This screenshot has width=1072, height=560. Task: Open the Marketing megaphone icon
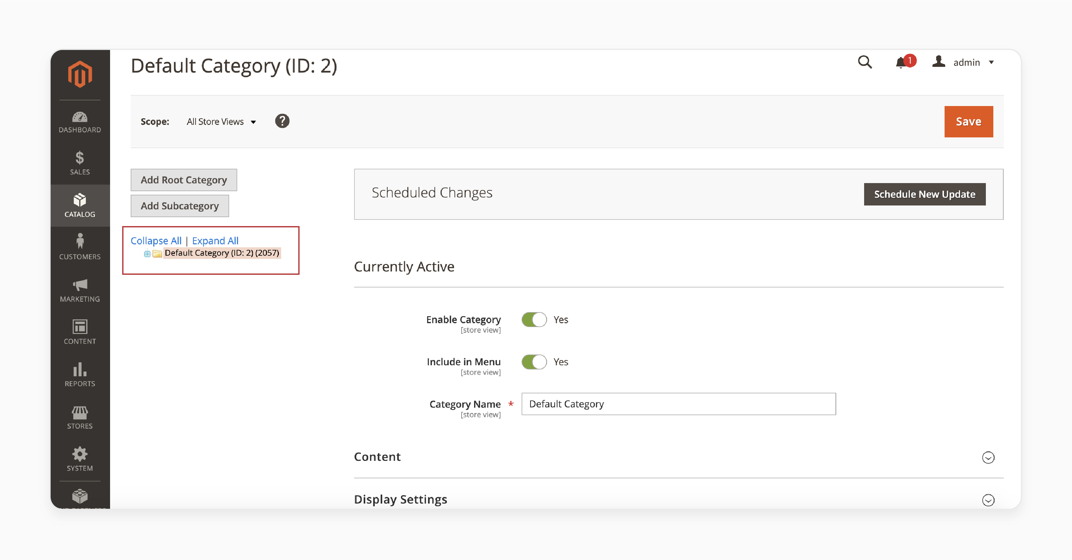click(x=80, y=285)
